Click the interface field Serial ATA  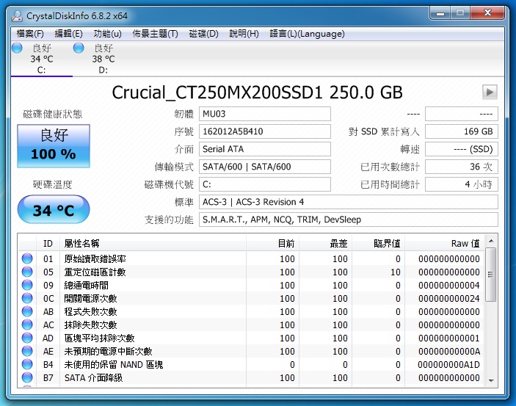[x=265, y=149]
